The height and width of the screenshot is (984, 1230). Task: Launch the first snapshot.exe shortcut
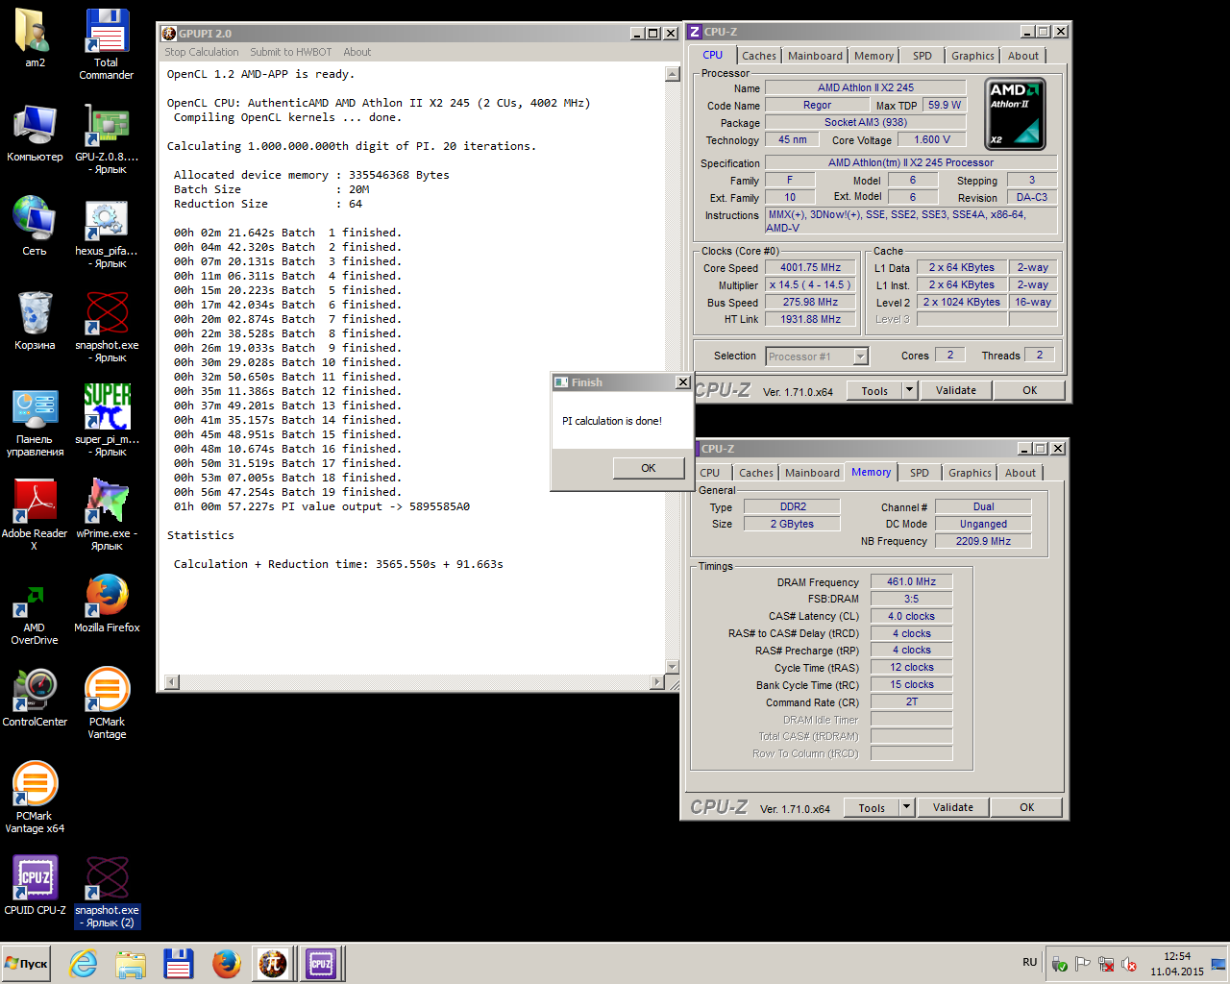pos(107,313)
